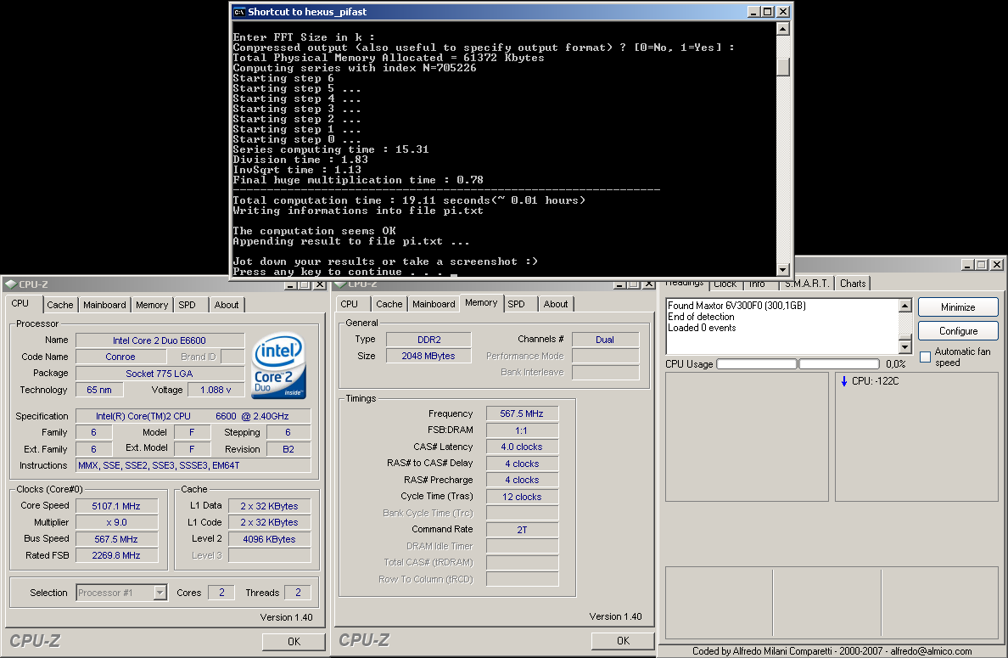Click the first CPU Usage progress bar

tap(757, 364)
